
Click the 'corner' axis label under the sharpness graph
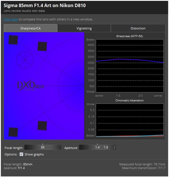click(x=158, y=96)
